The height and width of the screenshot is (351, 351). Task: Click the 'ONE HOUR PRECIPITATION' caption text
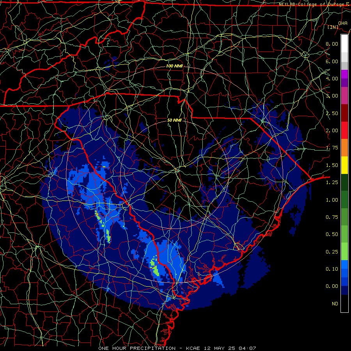[137, 348]
